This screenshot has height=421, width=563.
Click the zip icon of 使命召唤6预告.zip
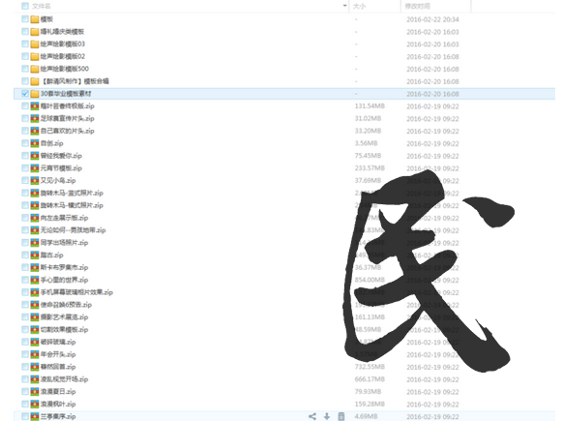click(x=35, y=305)
